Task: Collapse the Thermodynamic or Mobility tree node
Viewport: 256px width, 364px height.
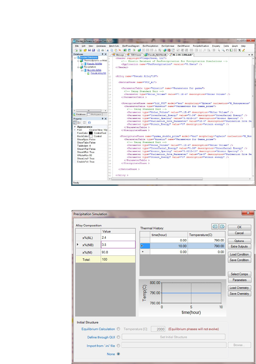Action: 78,61
